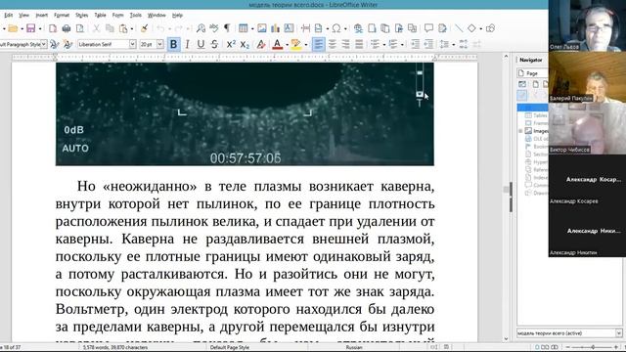Click the Insert Table icon

243,28
